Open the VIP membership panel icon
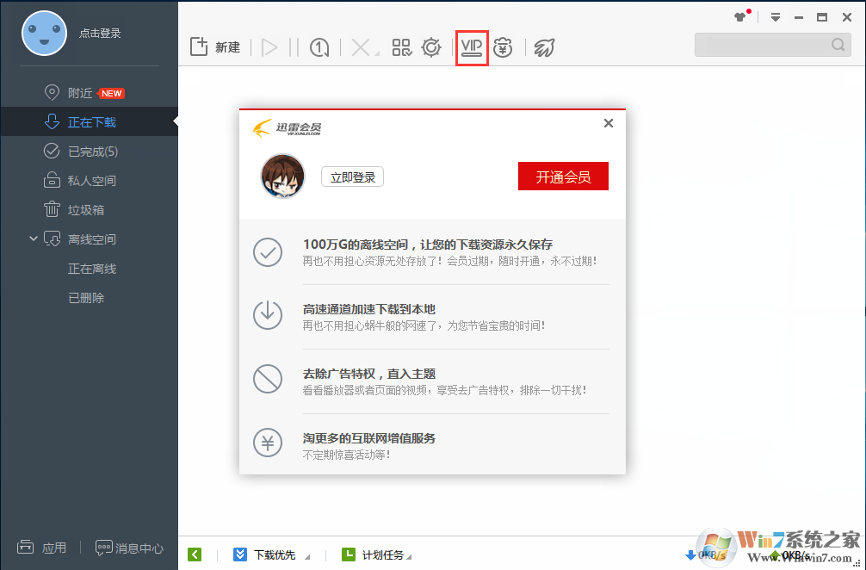Viewport: 866px width, 570px height. tap(472, 47)
